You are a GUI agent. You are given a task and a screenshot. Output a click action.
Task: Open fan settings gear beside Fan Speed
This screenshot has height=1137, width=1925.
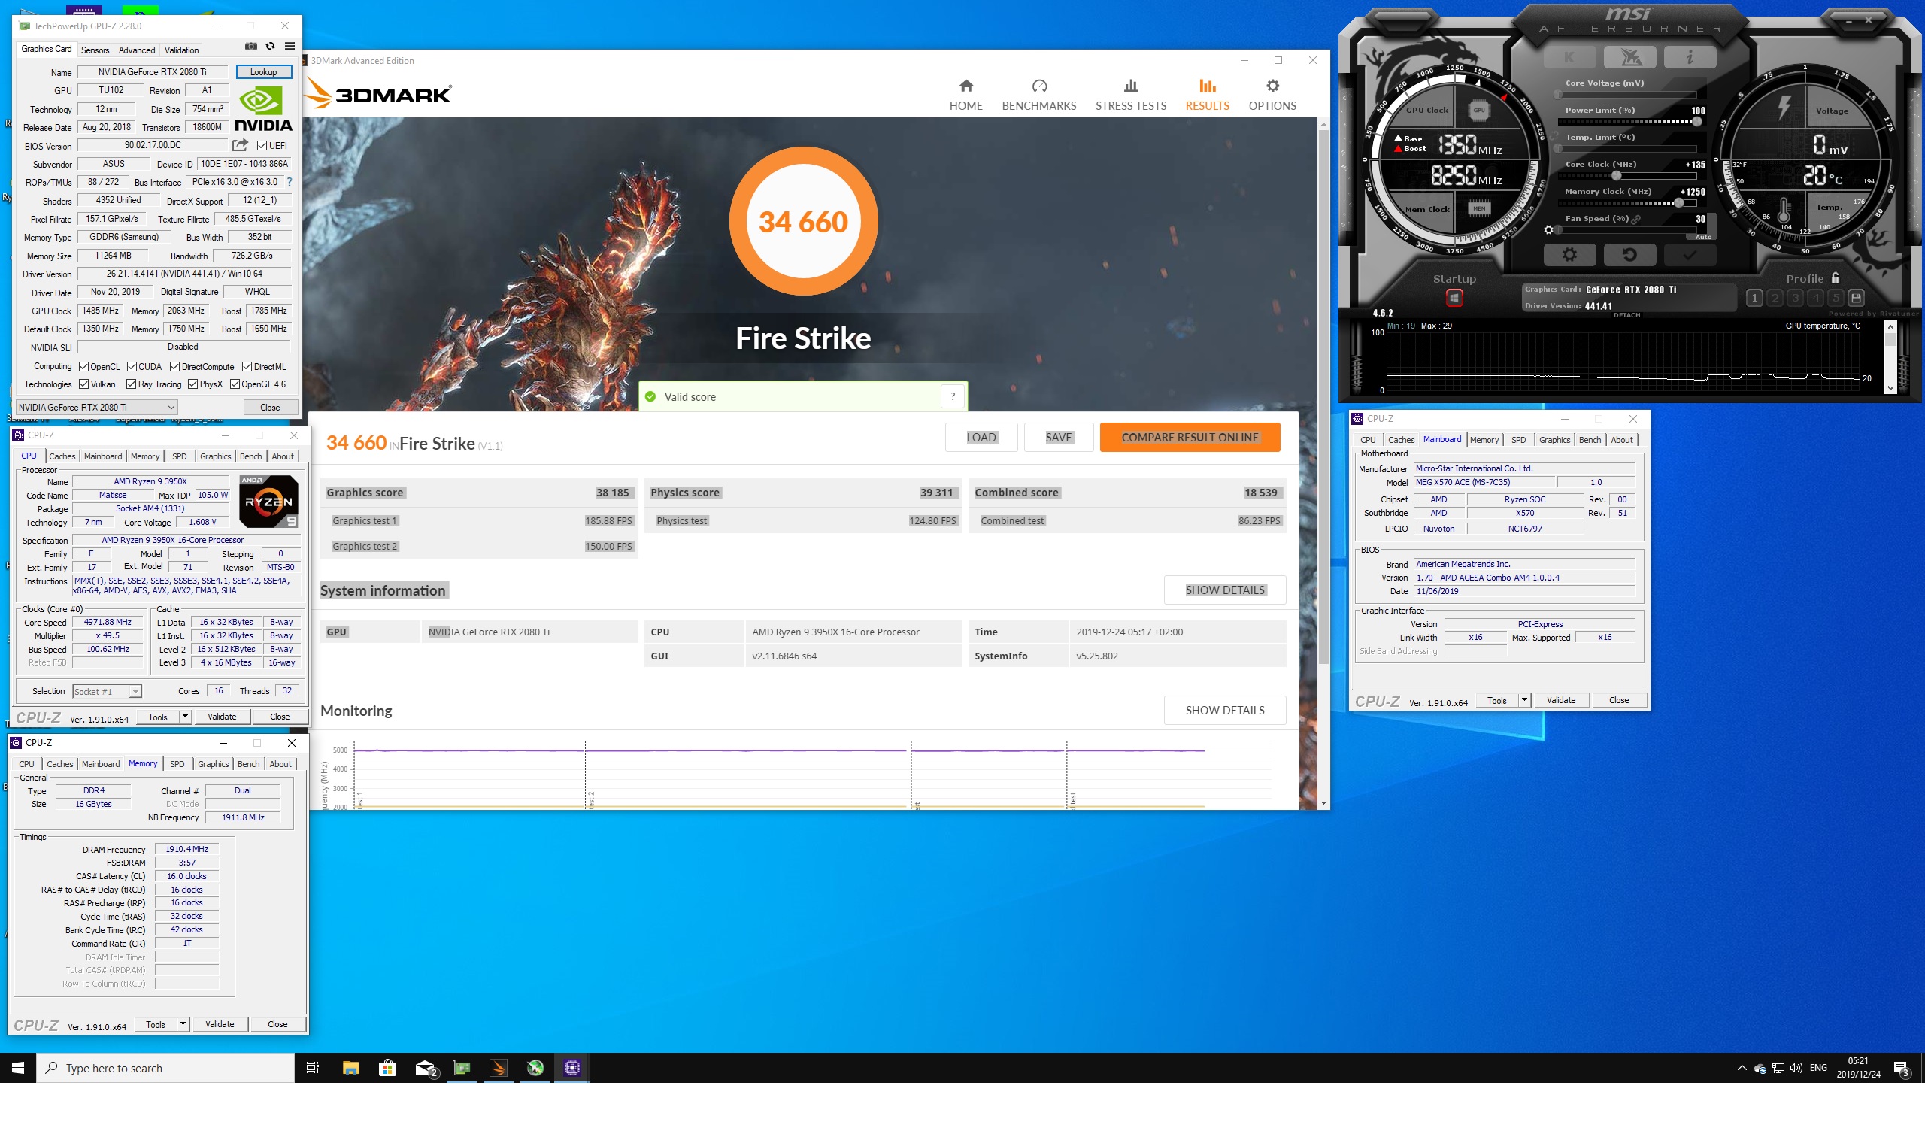point(1548,230)
